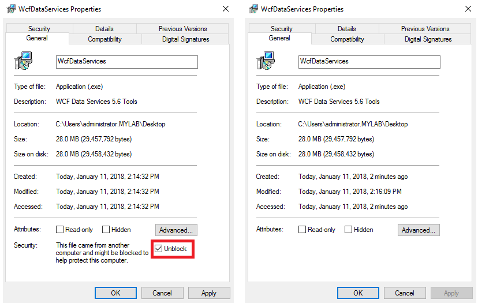Open the Details tab in left dialog

coord(104,28)
